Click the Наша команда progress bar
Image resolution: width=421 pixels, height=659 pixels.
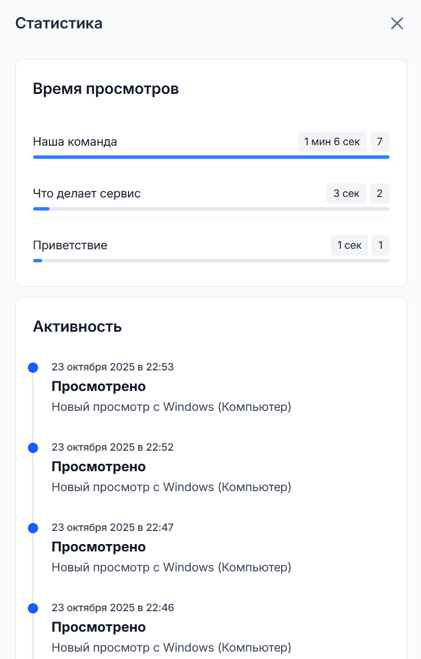[x=210, y=157]
